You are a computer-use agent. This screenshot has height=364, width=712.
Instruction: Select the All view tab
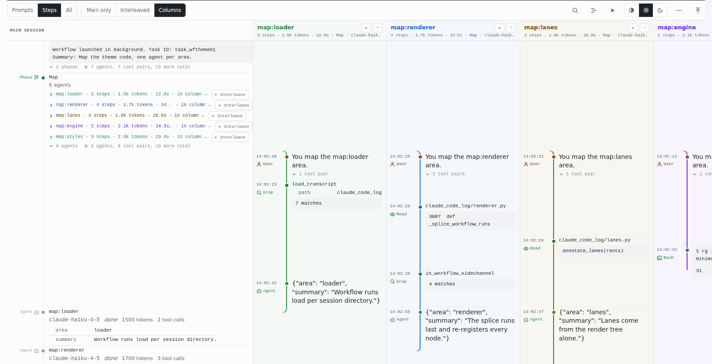coord(69,10)
